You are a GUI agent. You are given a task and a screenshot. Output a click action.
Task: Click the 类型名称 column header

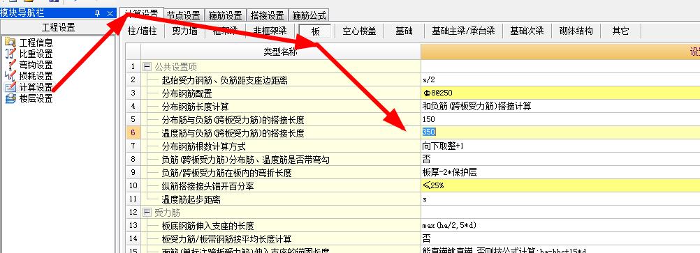point(281,52)
